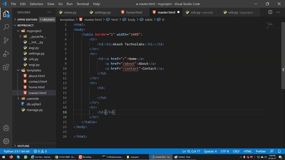Open the Run and Debug view

(6, 54)
